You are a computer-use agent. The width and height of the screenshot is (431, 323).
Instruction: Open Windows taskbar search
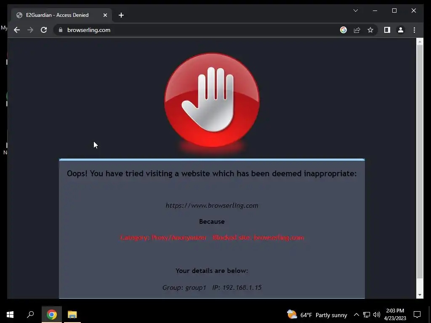pos(30,315)
